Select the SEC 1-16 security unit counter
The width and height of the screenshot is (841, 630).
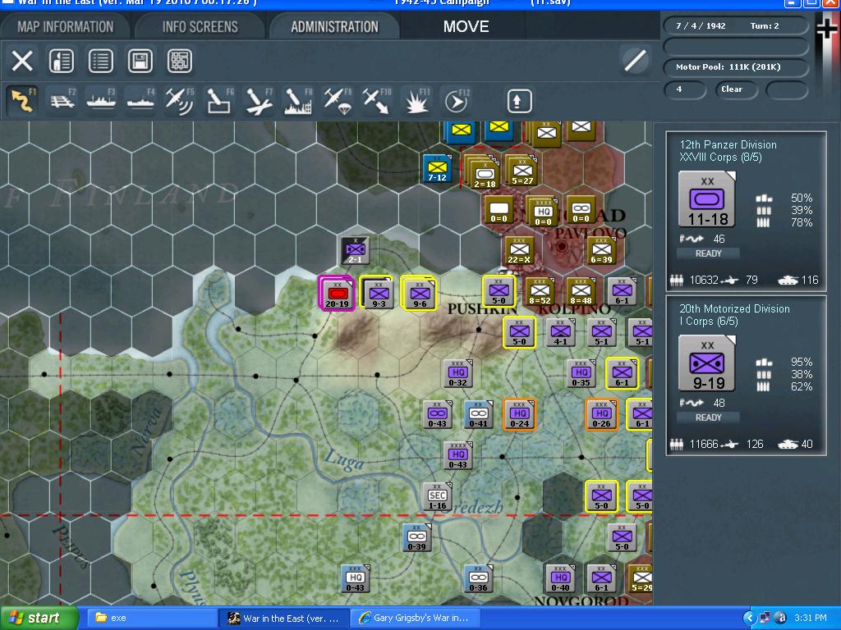(x=437, y=496)
